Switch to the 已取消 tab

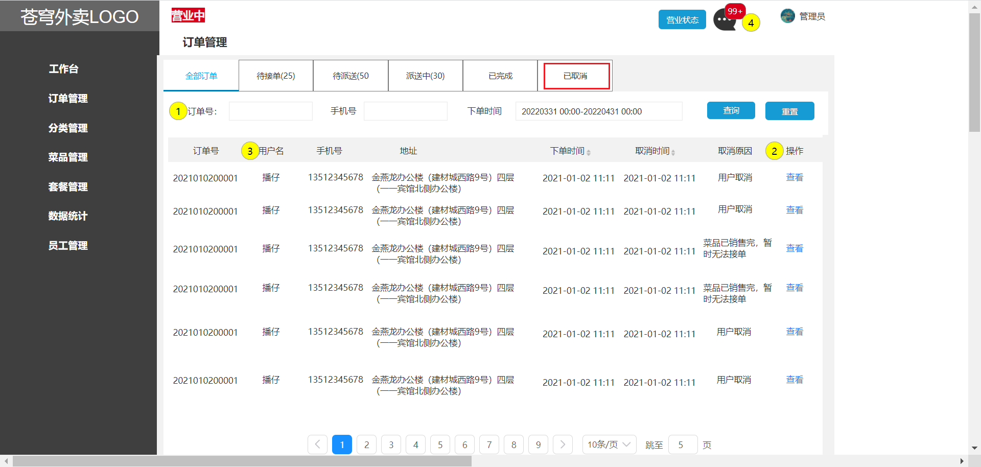tap(576, 76)
